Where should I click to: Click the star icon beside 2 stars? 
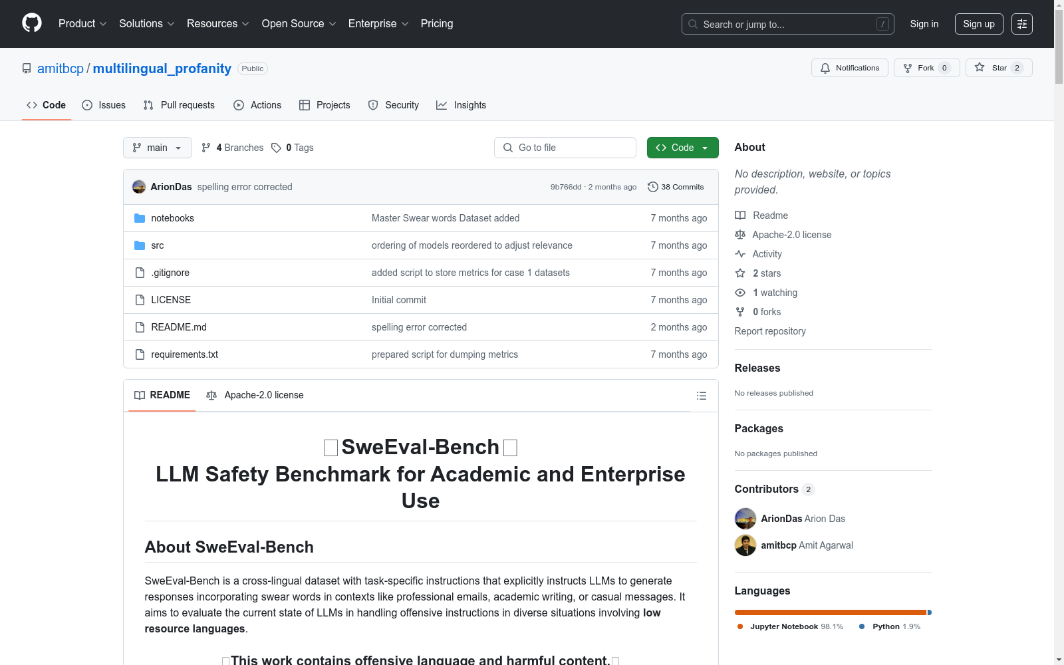740,273
